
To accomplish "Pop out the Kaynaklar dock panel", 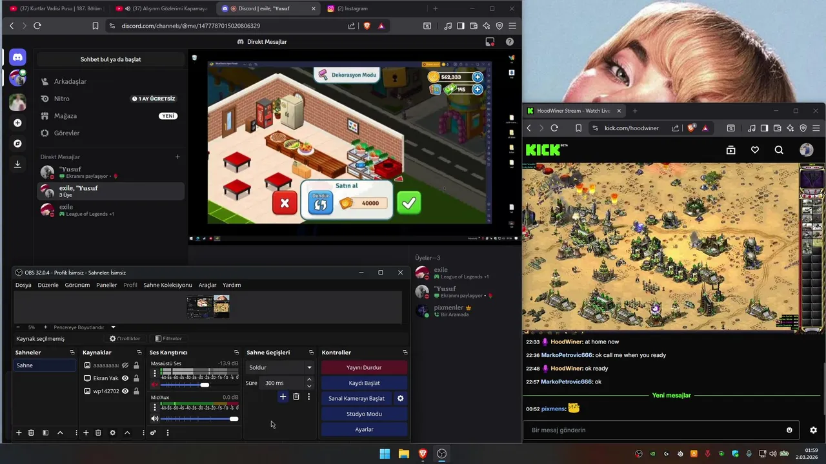I will (139, 353).
